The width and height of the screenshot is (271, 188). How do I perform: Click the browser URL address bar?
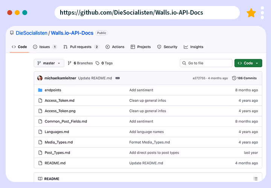point(147,13)
